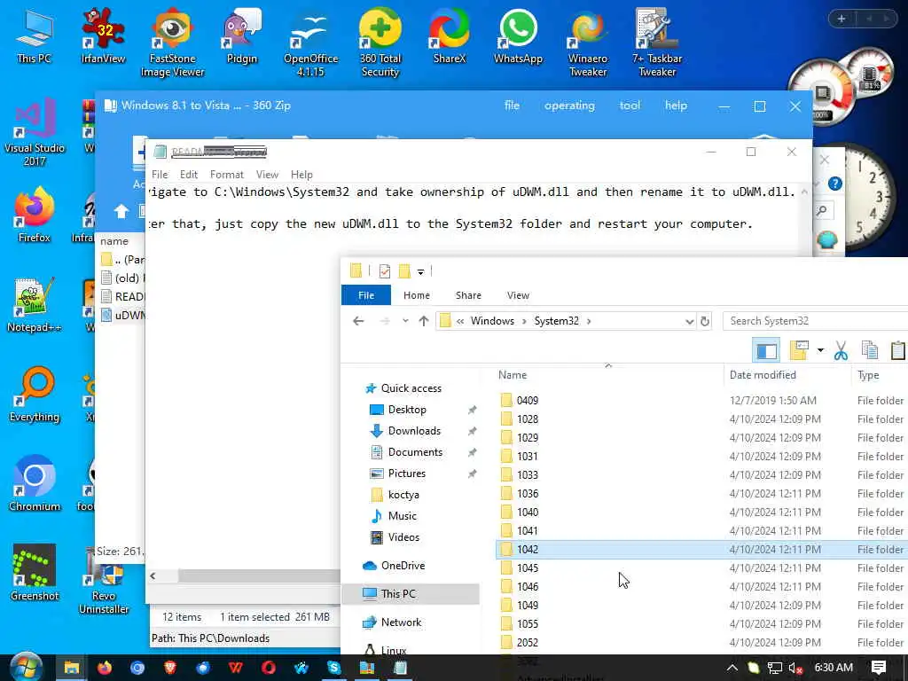Image resolution: width=908 pixels, height=681 pixels.
Task: Launch Greenshot from the desktop
Action: pyautogui.click(x=35, y=572)
